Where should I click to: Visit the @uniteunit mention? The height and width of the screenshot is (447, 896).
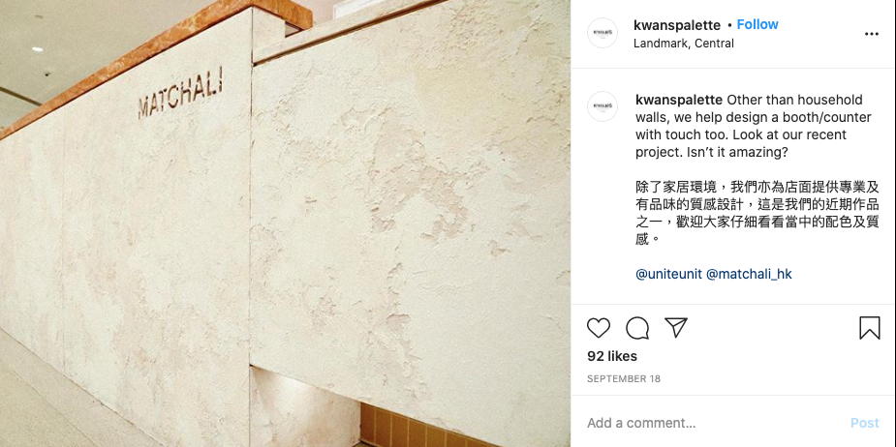tap(668, 274)
